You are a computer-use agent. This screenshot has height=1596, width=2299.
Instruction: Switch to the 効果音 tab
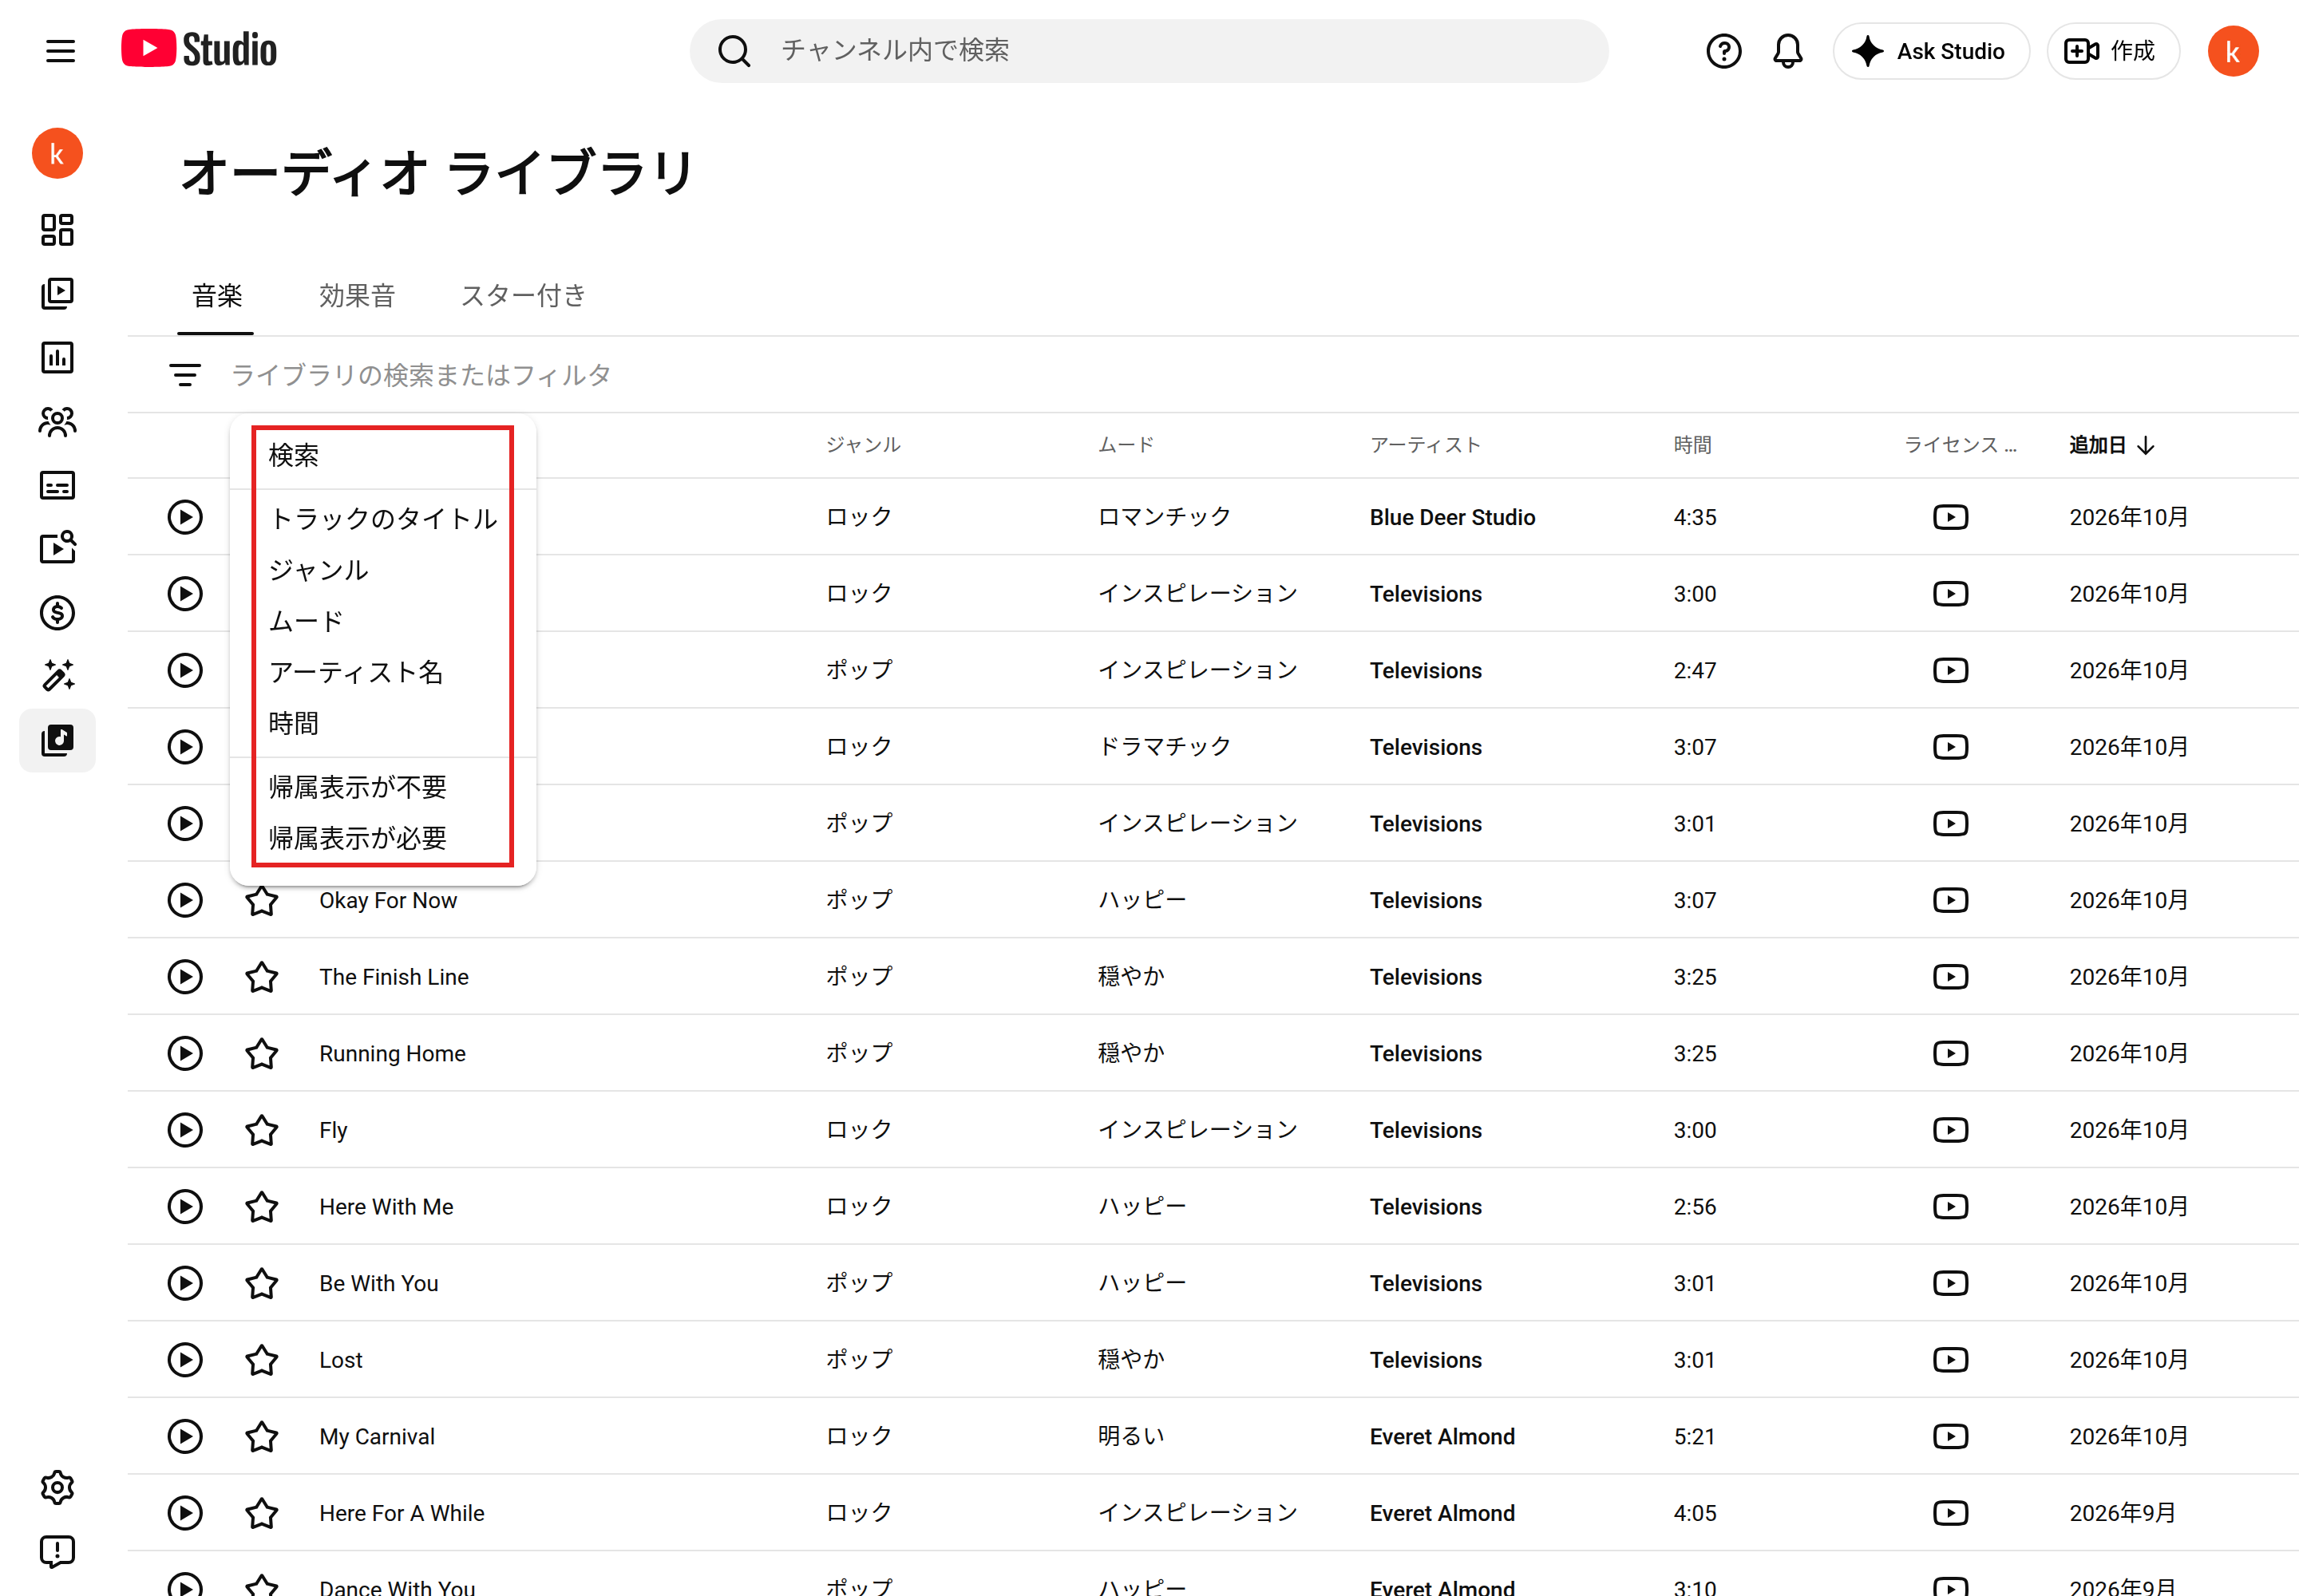357,295
